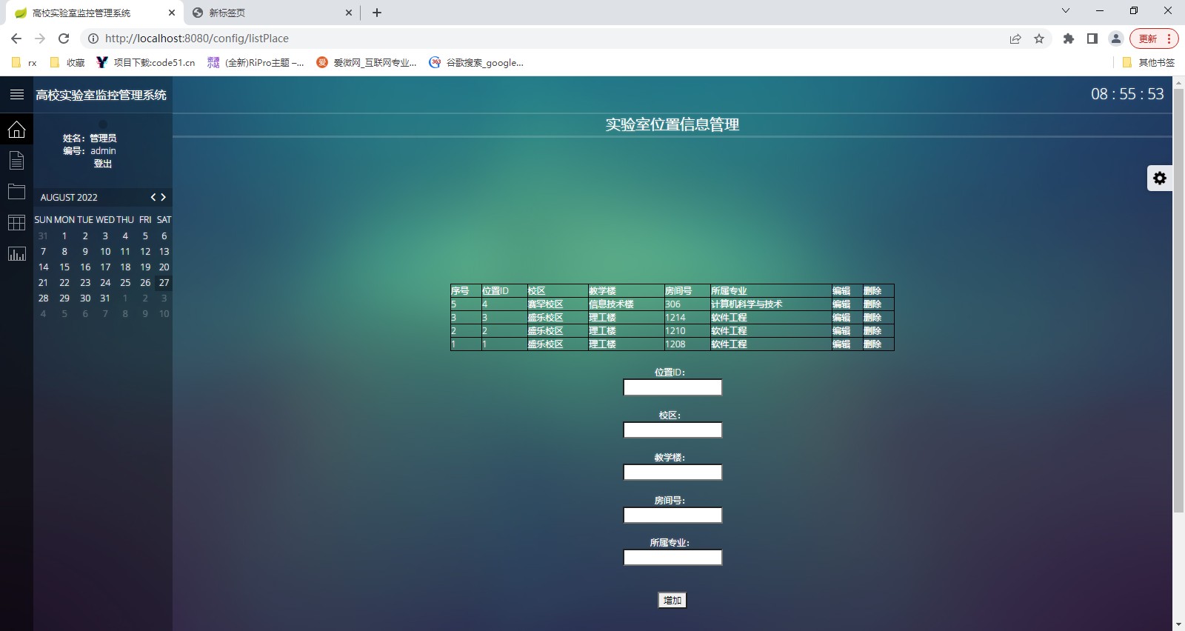Image resolution: width=1185 pixels, height=631 pixels.
Task: Open the 其他书签 folder
Action: point(1149,62)
